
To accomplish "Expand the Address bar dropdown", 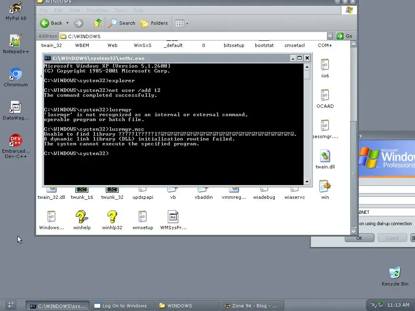I will (330, 36).
